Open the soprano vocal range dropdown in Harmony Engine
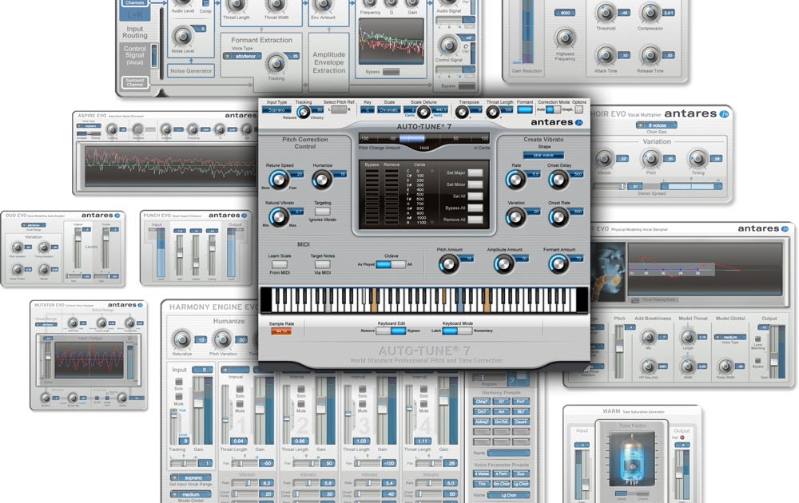The height and width of the screenshot is (503, 799). tap(190, 478)
